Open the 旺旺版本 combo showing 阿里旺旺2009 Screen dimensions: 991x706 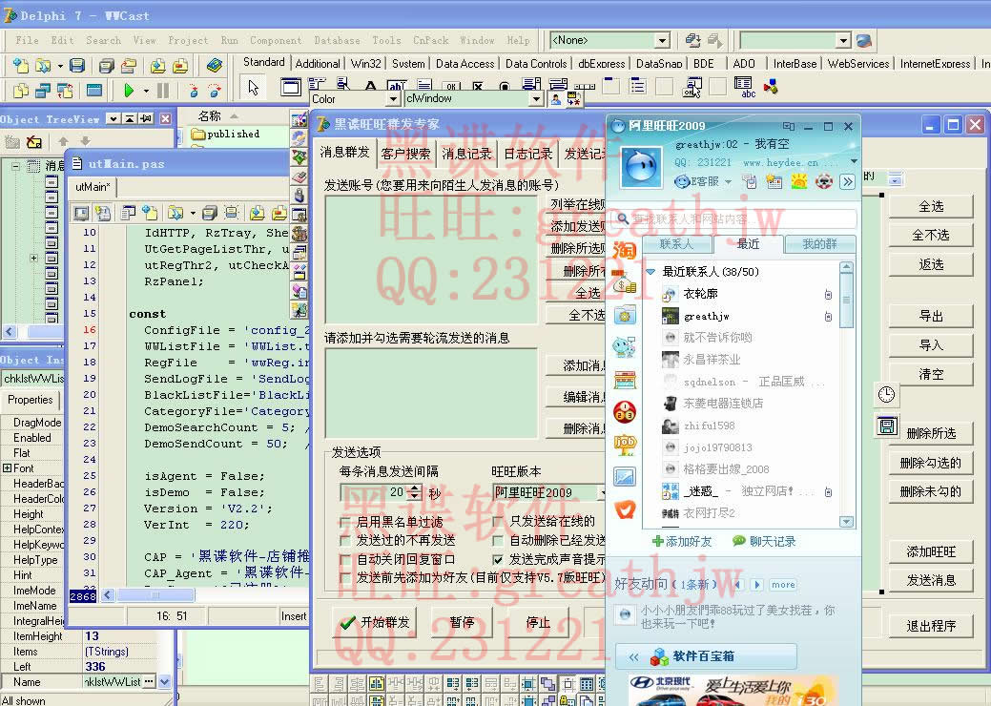pyautogui.click(x=549, y=492)
